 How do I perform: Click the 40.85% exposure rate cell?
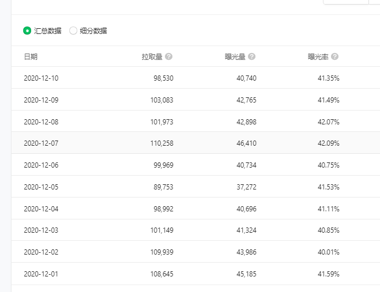[329, 230]
